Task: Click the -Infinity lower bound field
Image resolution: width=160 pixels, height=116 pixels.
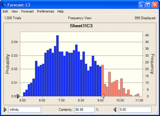Action: coord(25,110)
